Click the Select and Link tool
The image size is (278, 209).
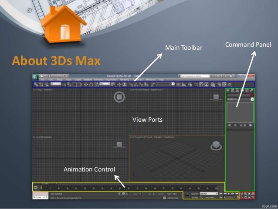(x=36, y=84)
